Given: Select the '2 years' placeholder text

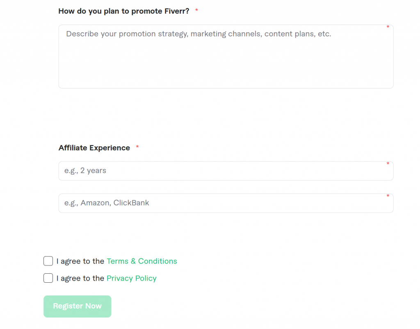Looking at the screenshot, I should click(x=93, y=171).
